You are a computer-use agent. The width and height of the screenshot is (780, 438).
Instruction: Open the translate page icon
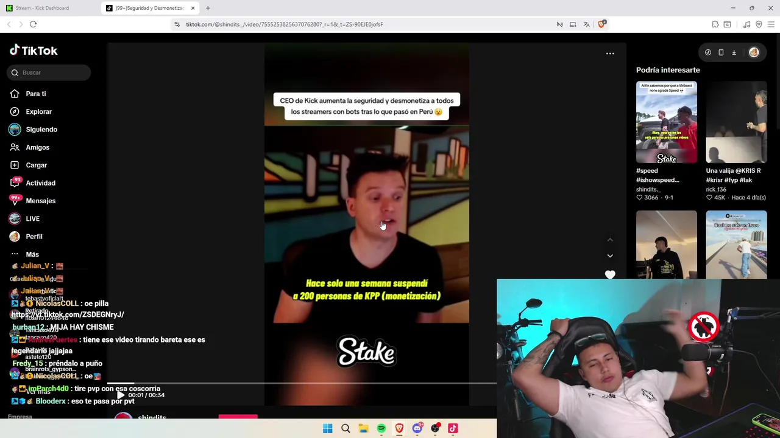586,24
